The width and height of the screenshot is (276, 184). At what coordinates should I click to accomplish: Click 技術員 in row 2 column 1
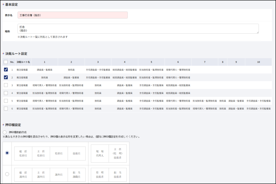point(44,78)
